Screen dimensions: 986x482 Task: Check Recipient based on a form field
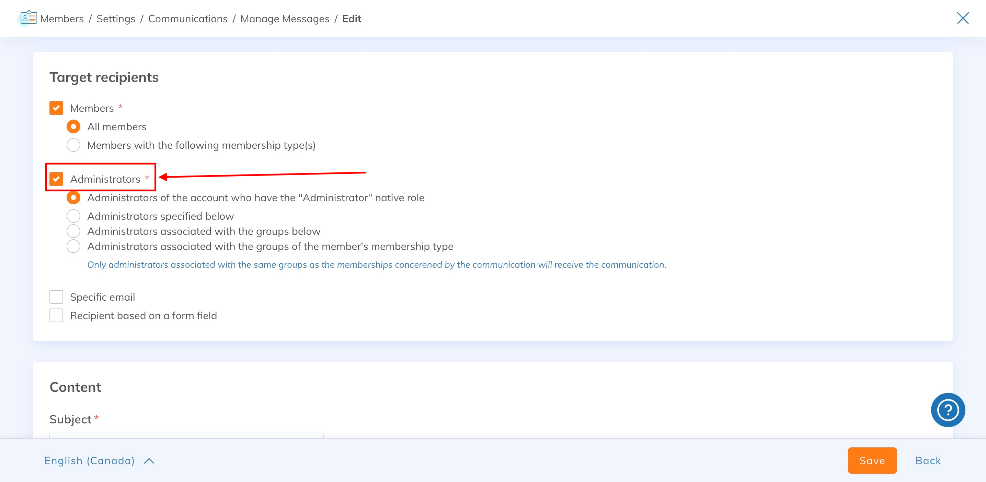pyautogui.click(x=56, y=316)
